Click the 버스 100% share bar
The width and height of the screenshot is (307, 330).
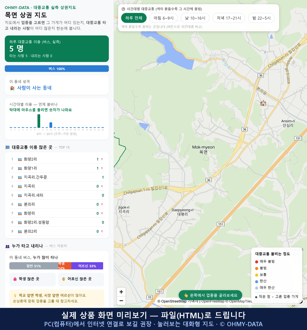(57, 69)
